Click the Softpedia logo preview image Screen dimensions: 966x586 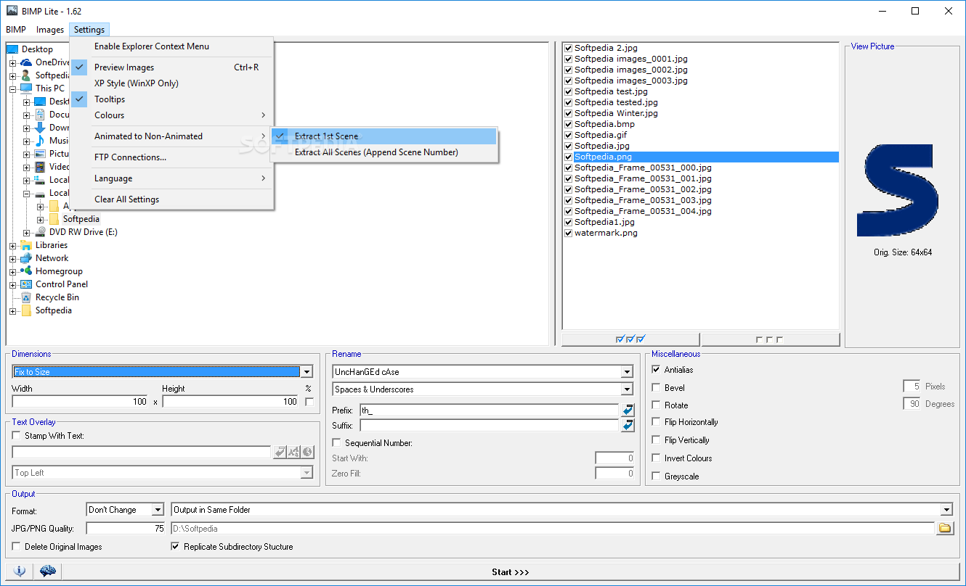click(898, 191)
